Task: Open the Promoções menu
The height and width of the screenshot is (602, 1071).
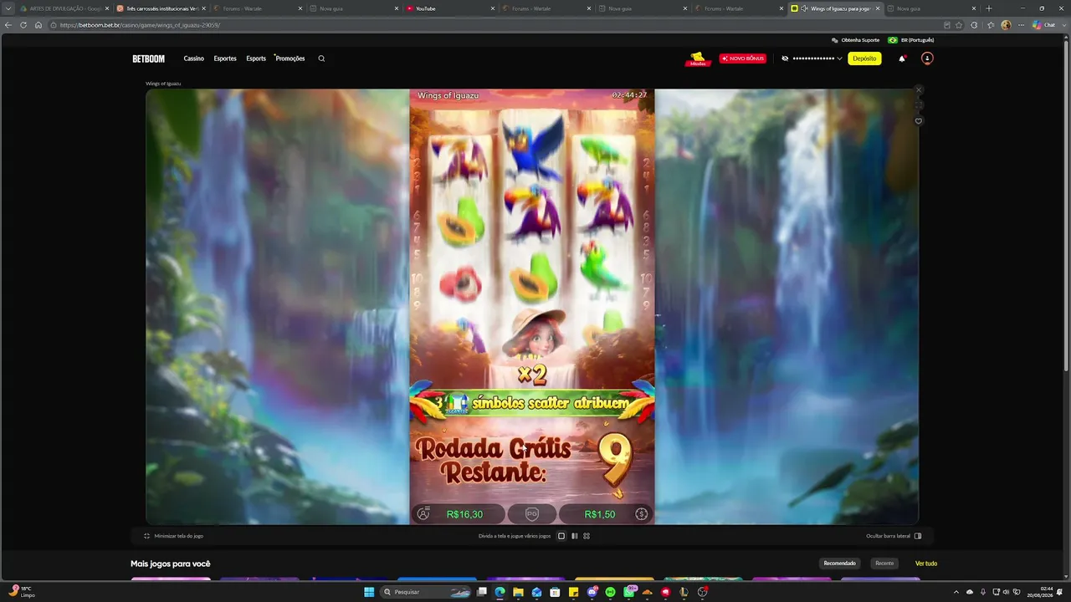Action: click(290, 59)
